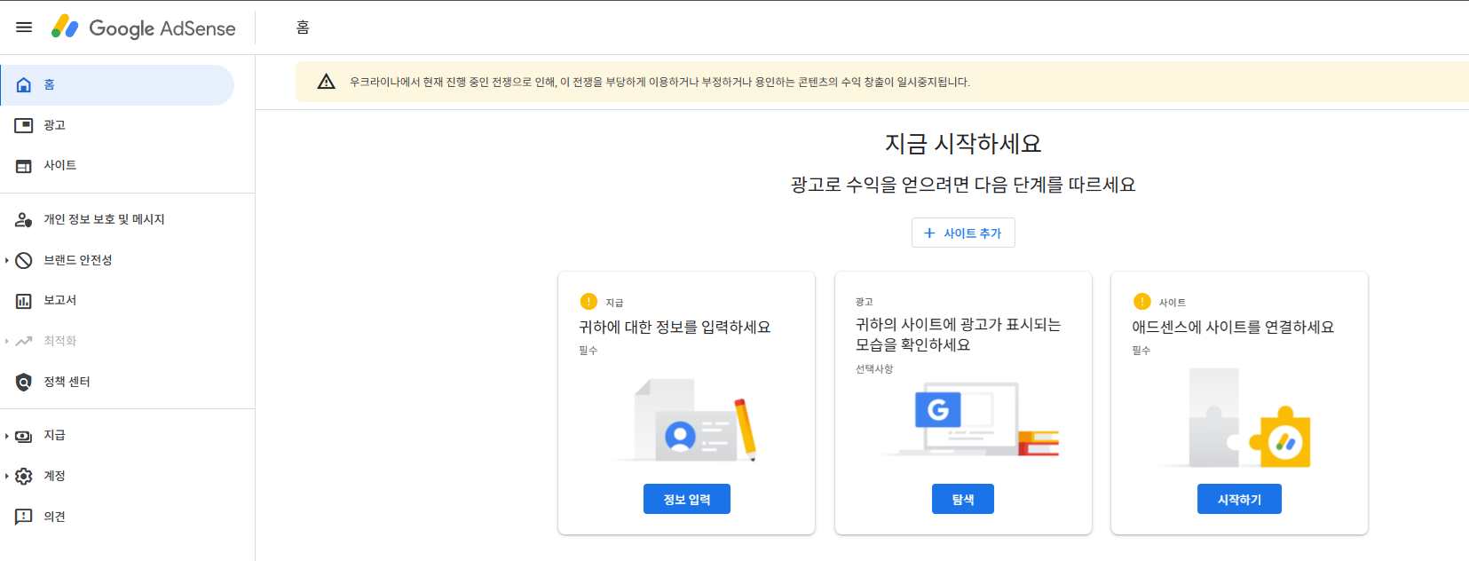Select the 지급 sidebar label
1469x561 pixels.
[x=54, y=436]
